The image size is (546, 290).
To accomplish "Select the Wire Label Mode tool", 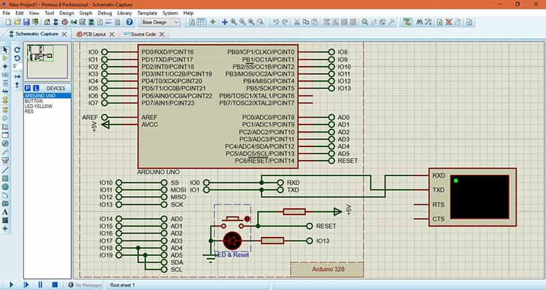I will click(5, 75).
